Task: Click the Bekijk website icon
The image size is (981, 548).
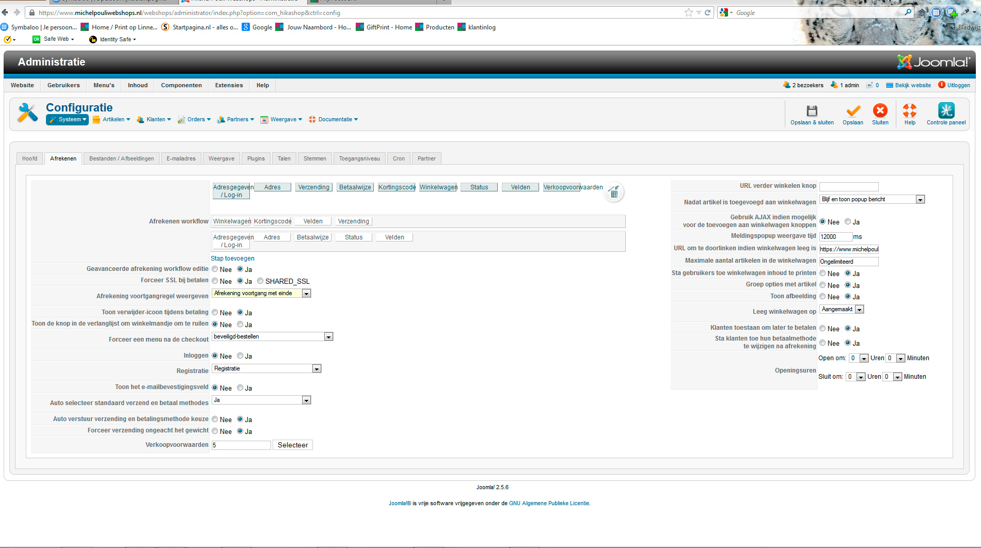Action: pyautogui.click(x=890, y=85)
